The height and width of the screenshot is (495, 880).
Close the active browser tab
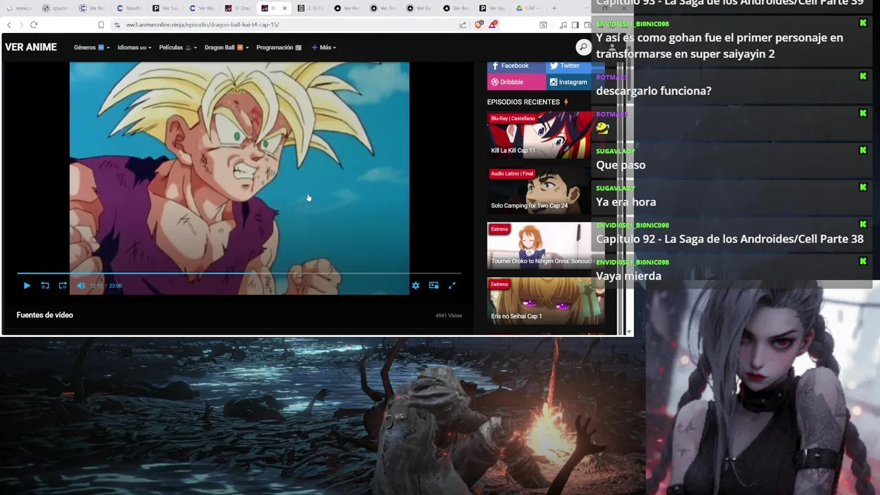coord(285,8)
